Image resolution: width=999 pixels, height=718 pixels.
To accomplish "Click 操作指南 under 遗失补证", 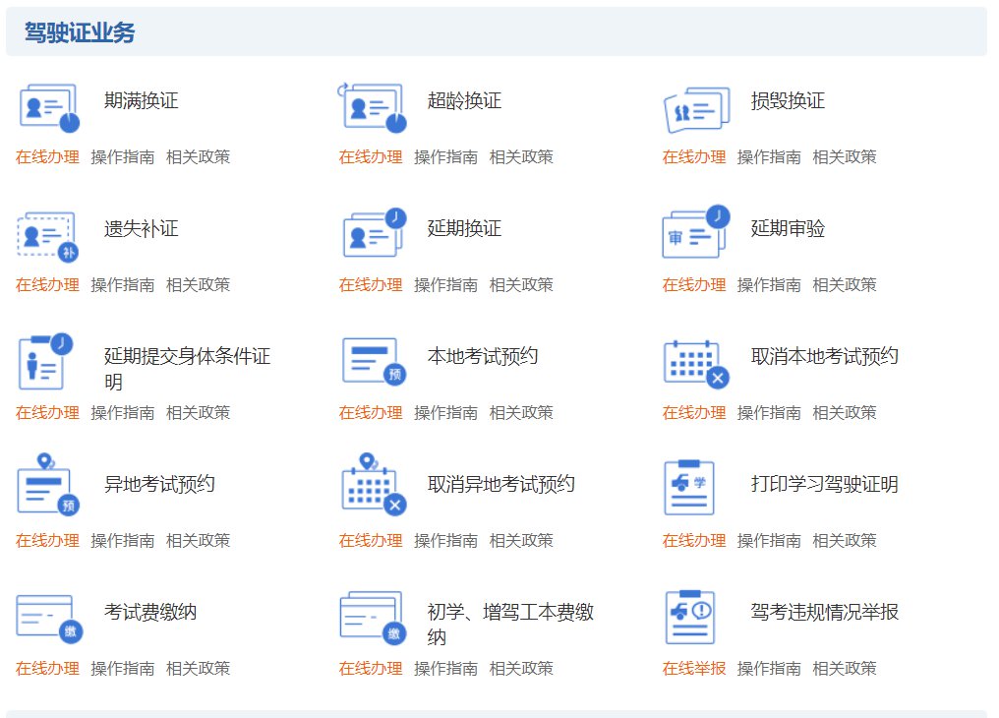I will [x=123, y=285].
